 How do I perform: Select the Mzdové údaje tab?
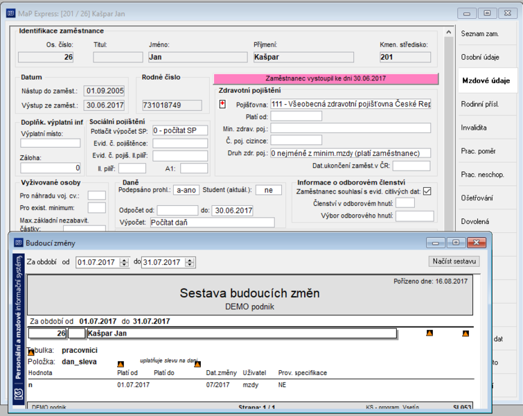pyautogui.click(x=486, y=80)
